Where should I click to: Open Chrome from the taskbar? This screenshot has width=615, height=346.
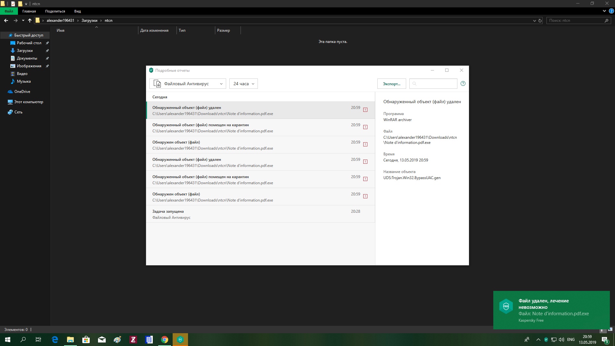tap(165, 340)
